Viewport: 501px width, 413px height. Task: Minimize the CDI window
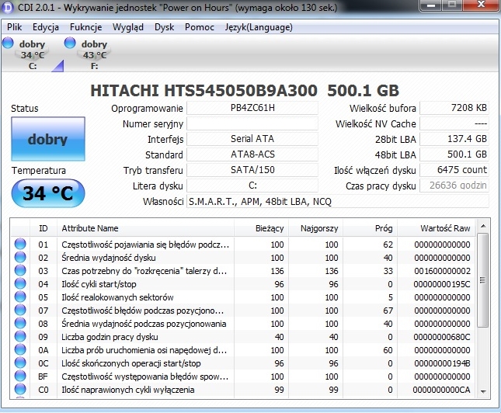(431, 5)
